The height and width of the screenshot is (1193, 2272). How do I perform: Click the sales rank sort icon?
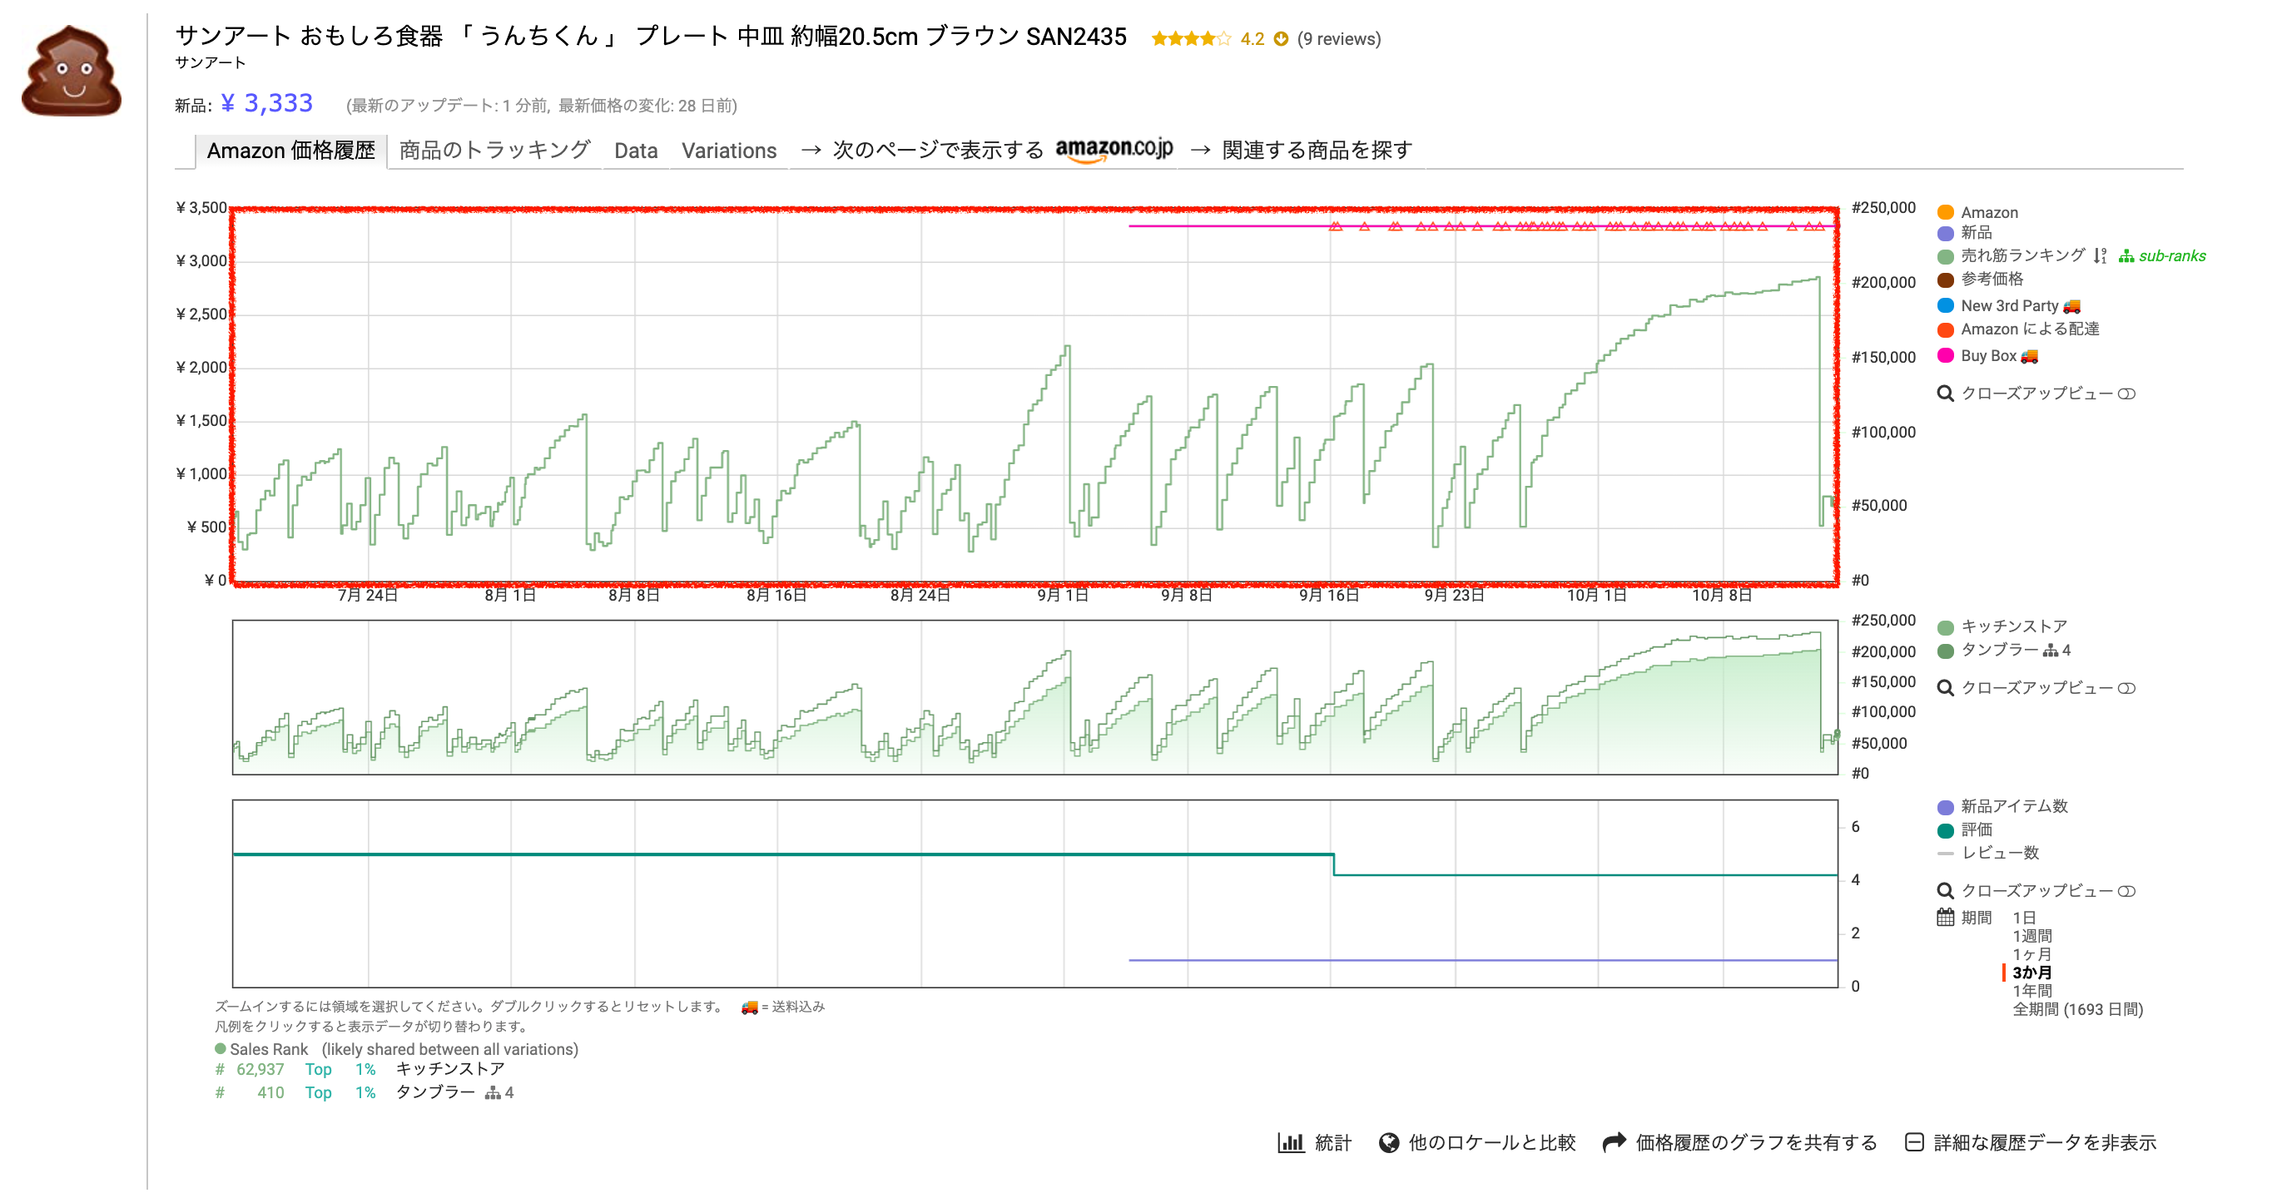2099,255
